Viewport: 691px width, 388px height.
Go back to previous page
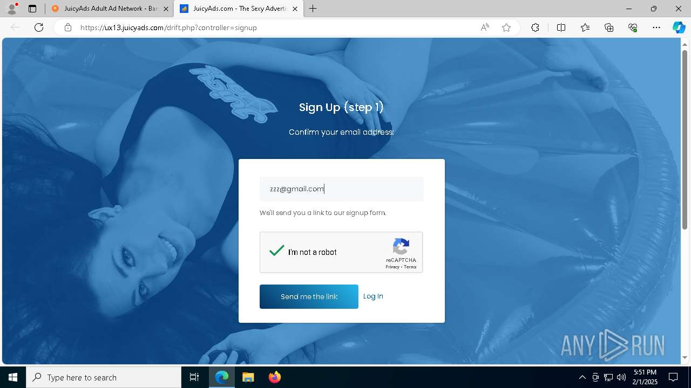(x=15, y=27)
